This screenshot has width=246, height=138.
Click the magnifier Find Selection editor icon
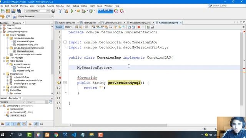[x=94, y=27]
